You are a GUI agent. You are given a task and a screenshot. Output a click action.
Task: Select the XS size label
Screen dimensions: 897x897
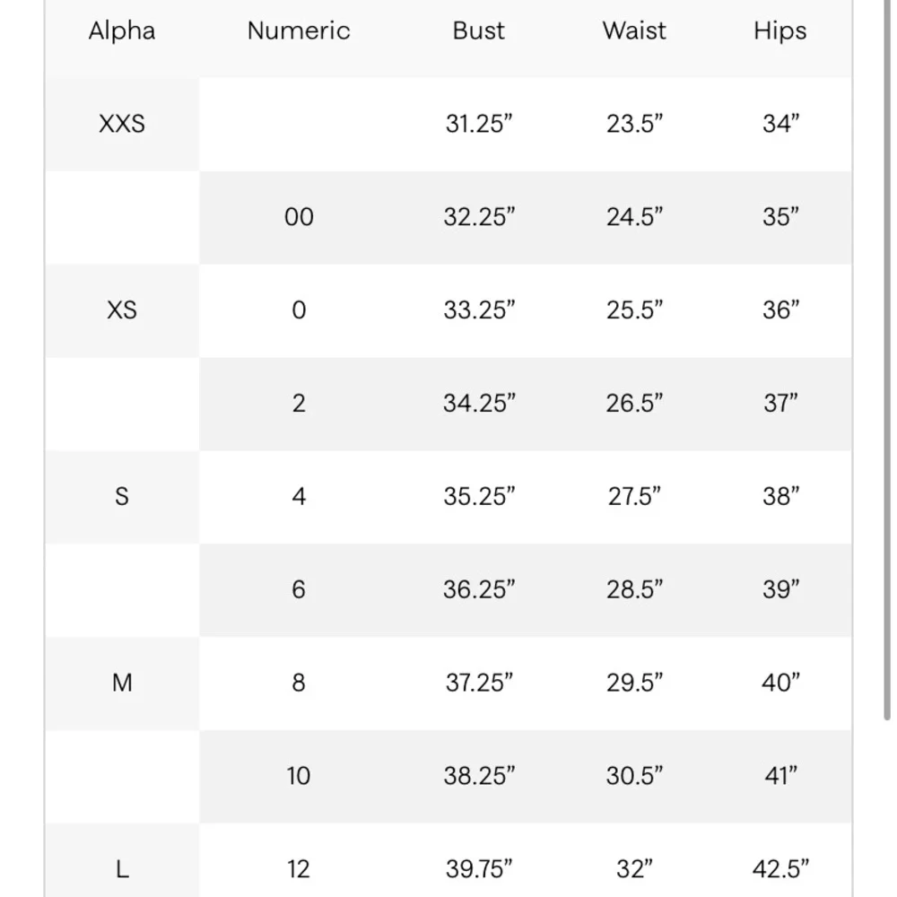(x=122, y=310)
